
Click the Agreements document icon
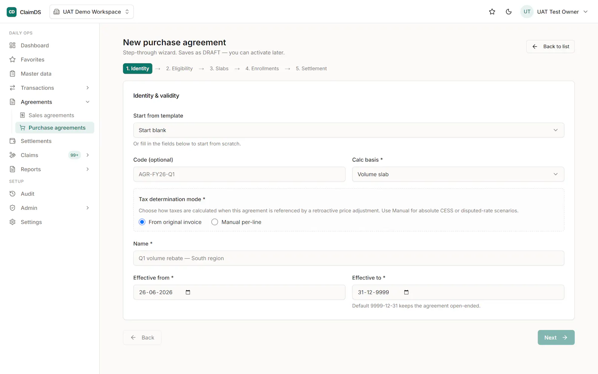[x=12, y=102]
